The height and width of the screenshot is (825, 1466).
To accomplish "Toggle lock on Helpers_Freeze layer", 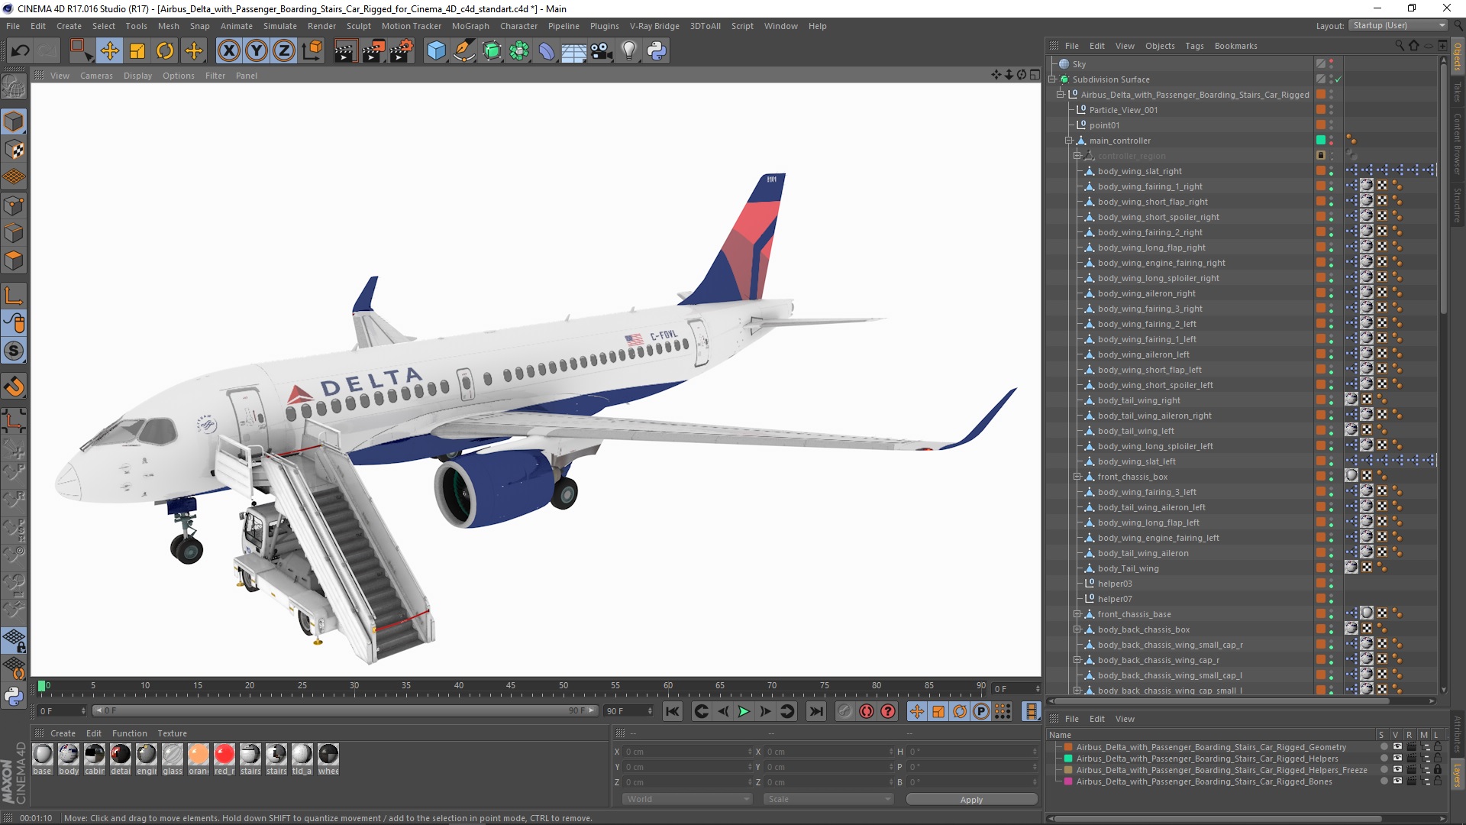I will 1438,770.
